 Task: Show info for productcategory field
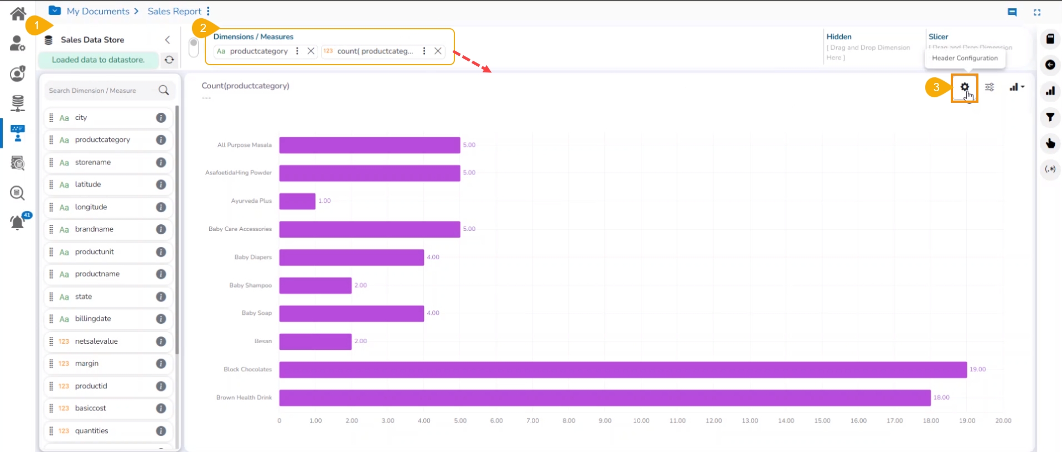161,140
